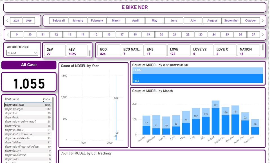Sort table by Root Cause header
The image size is (270, 163).
pyautogui.click(x=12, y=99)
